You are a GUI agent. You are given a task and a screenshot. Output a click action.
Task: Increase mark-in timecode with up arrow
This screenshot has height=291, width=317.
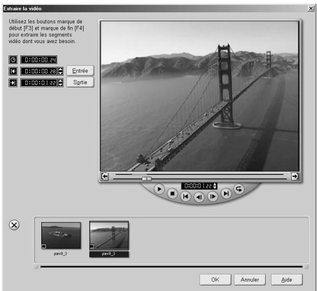(60, 70)
